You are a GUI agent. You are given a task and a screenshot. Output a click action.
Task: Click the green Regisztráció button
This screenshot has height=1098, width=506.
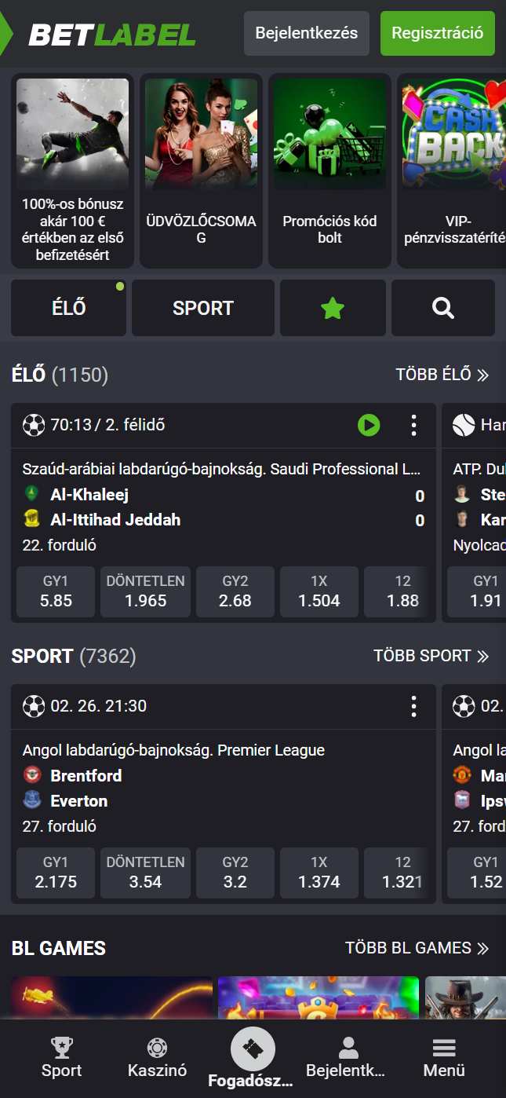point(438,34)
